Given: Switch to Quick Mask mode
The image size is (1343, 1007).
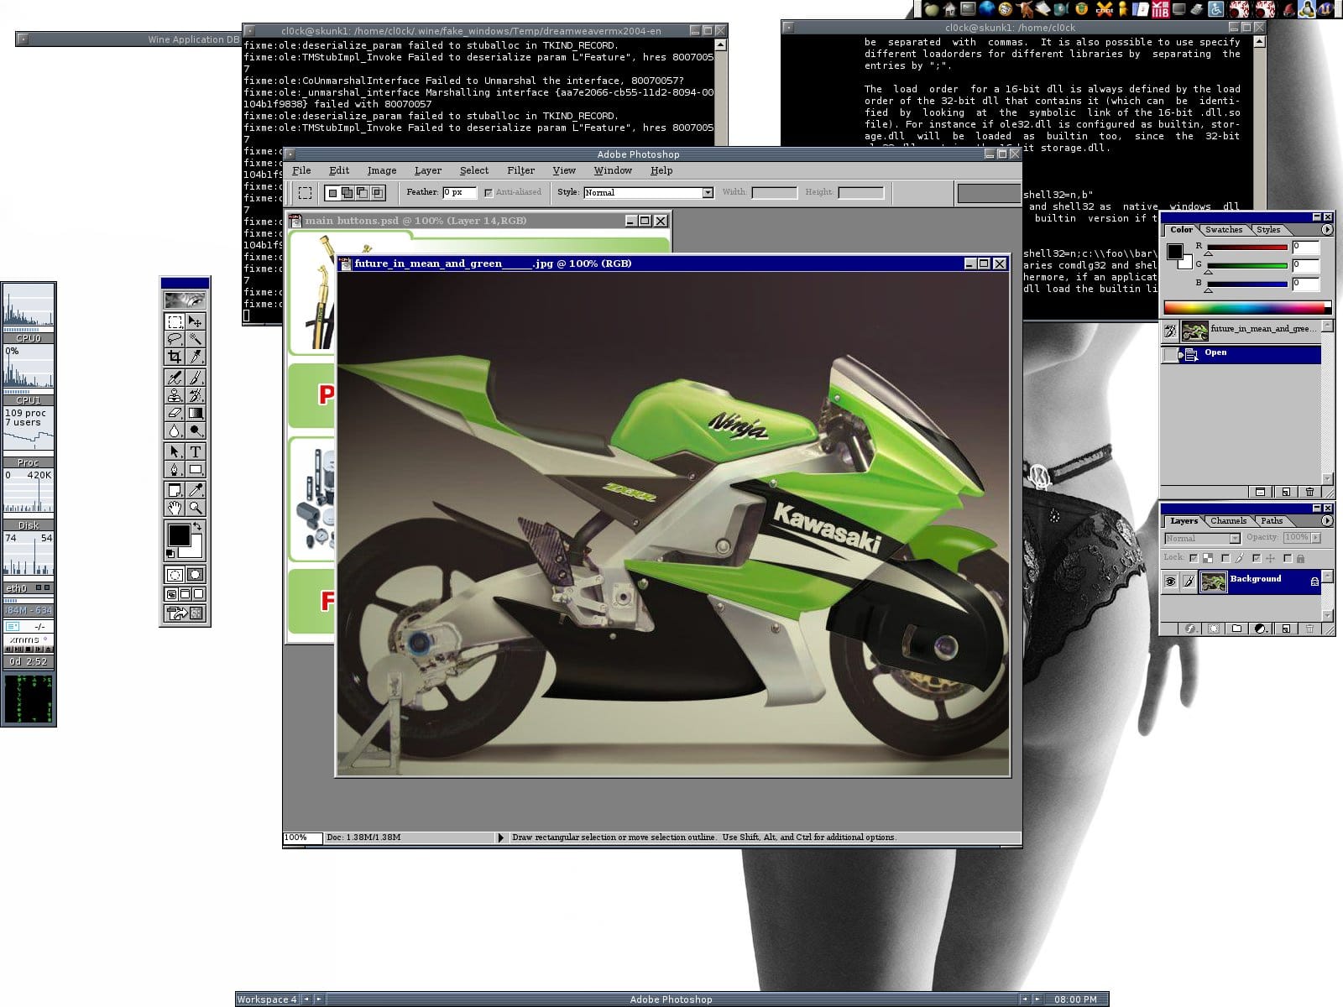Looking at the screenshot, I should pyautogui.click(x=195, y=575).
